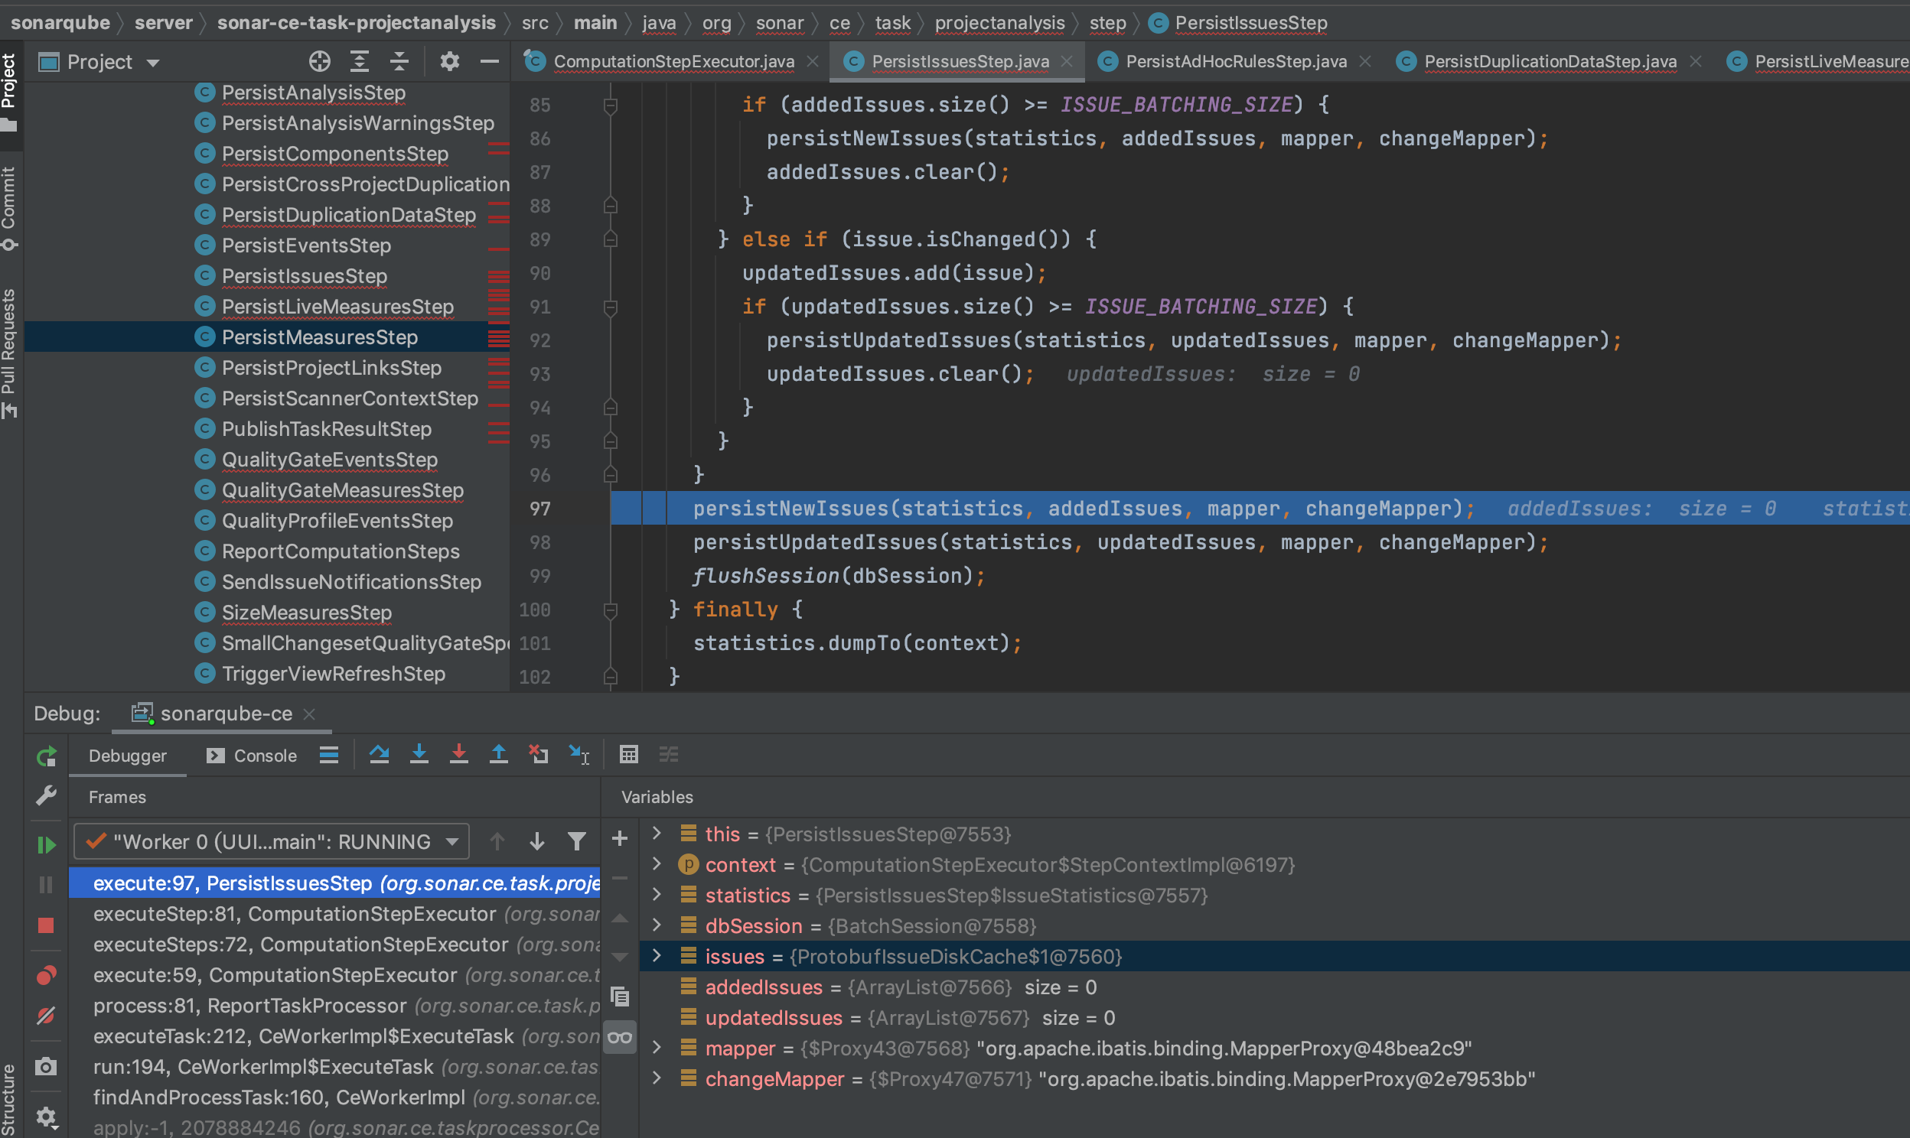This screenshot has height=1138, width=1910.
Task: Toggle Mute Breakpoints in the debugger sidebar
Action: 46,1015
